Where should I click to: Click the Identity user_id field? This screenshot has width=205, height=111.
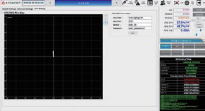(139, 25)
